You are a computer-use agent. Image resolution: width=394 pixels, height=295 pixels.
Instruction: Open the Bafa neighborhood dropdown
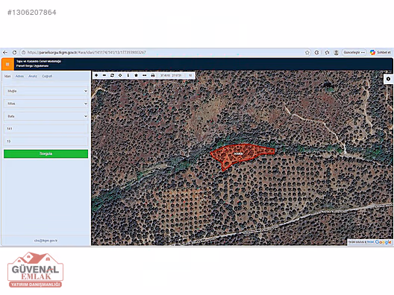(x=46, y=116)
